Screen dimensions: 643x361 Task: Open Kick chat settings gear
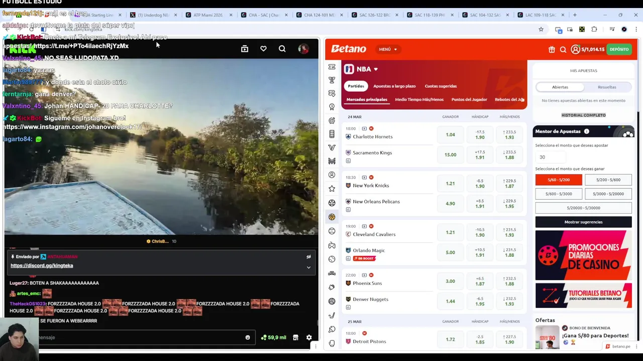pos(309,337)
